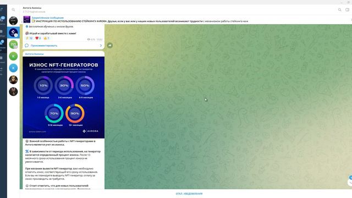Open the chat with man's face avatar
Screen dimensions: 352x198
(13, 80)
